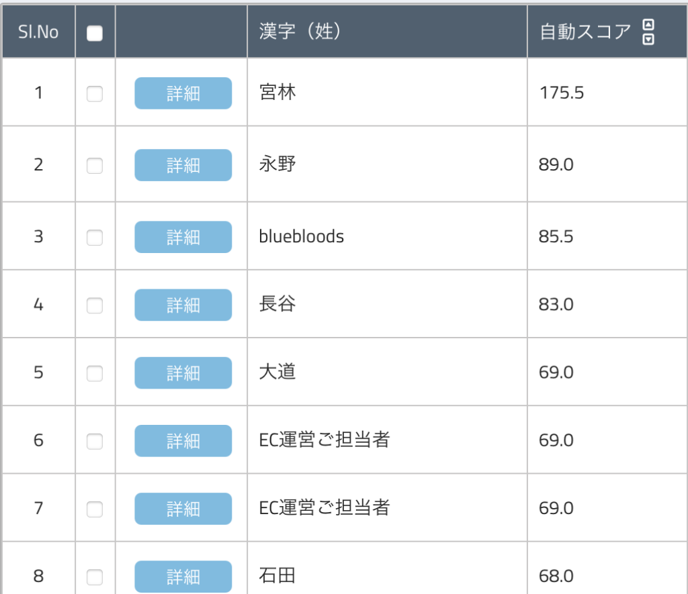This screenshot has height=594, width=688.
Task: View 詳細 of the bluebloods entry
Action: (183, 237)
